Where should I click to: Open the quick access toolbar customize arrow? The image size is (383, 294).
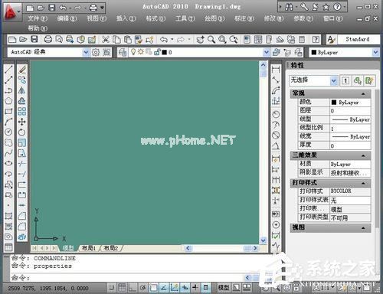[x=102, y=8]
